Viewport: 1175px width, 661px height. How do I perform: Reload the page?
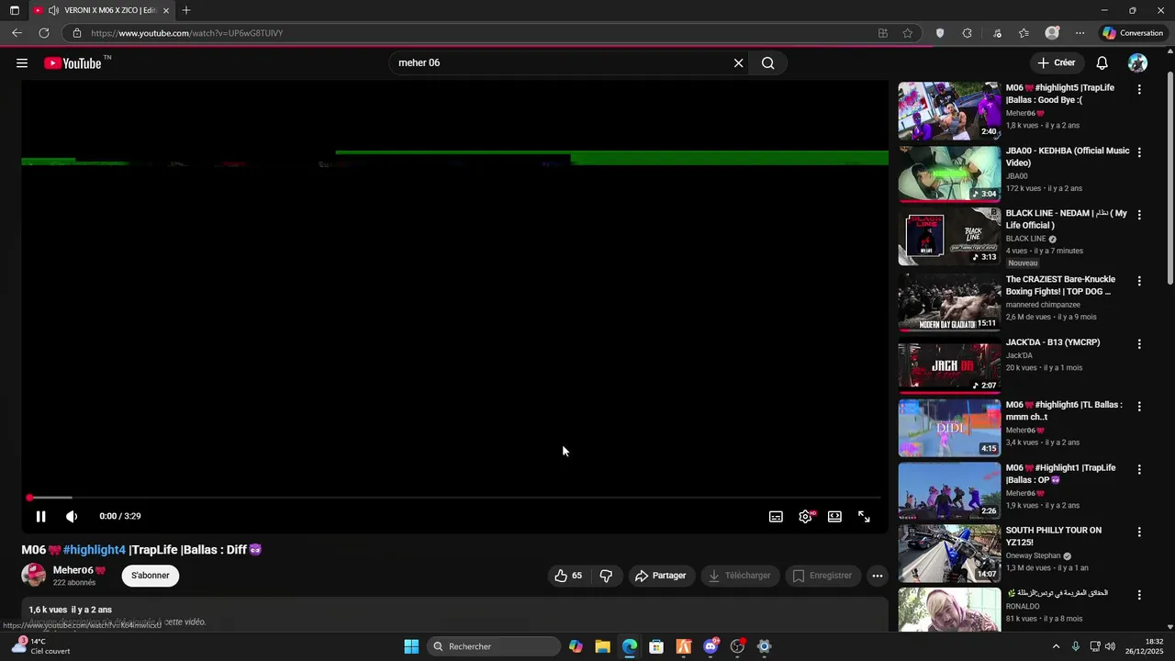click(43, 33)
